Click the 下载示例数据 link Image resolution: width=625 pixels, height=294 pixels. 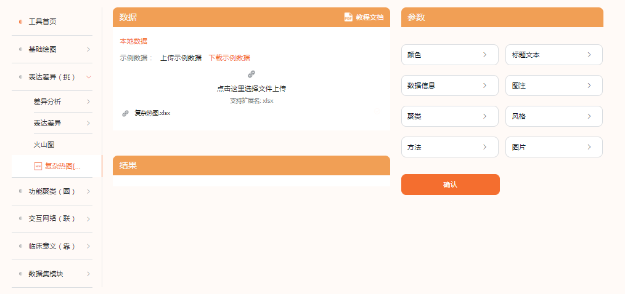point(229,58)
